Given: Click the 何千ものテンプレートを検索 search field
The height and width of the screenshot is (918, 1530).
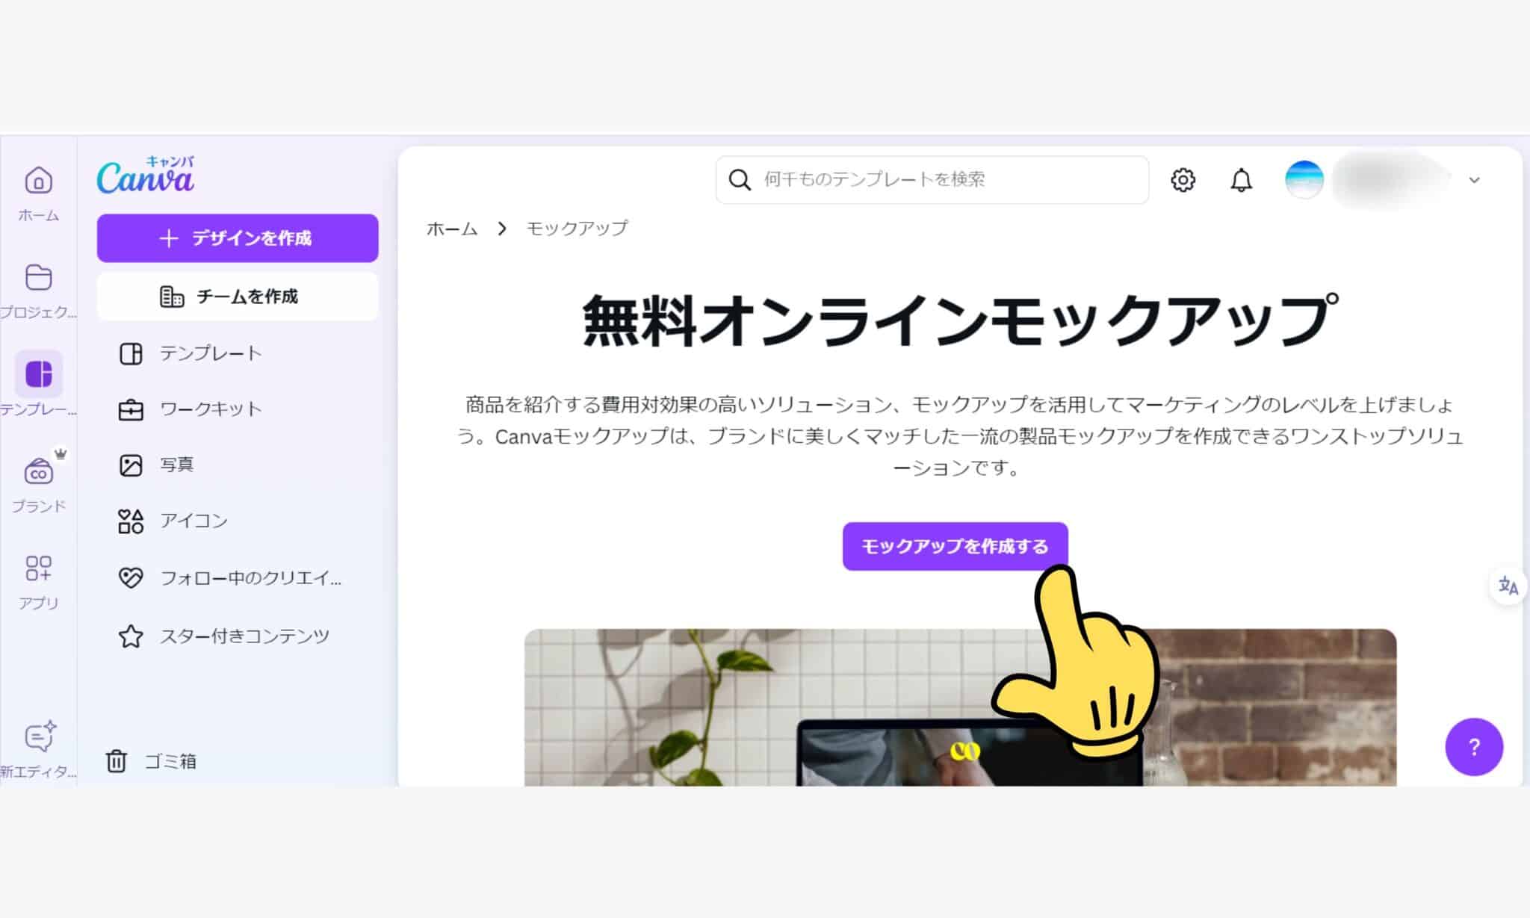Looking at the screenshot, I should (x=932, y=180).
